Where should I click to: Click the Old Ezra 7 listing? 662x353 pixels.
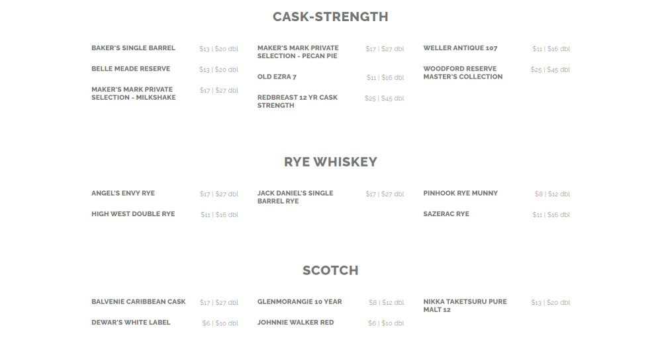pos(277,77)
